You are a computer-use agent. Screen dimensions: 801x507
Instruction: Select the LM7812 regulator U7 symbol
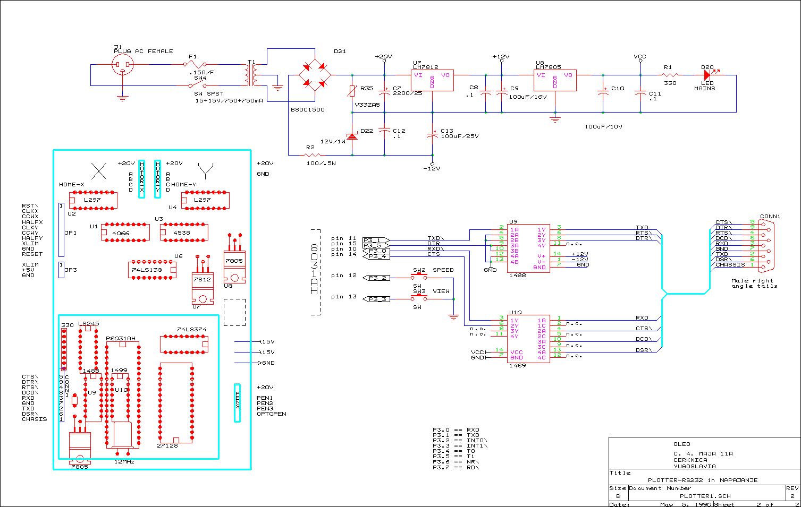[x=433, y=81]
